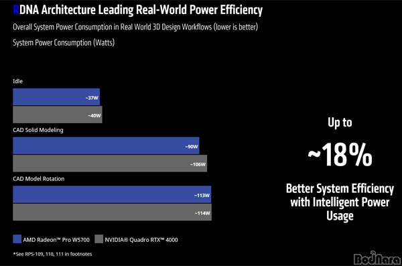Click the footnote '*See RPS-109, 110, 111 in footnotes'

point(52,254)
